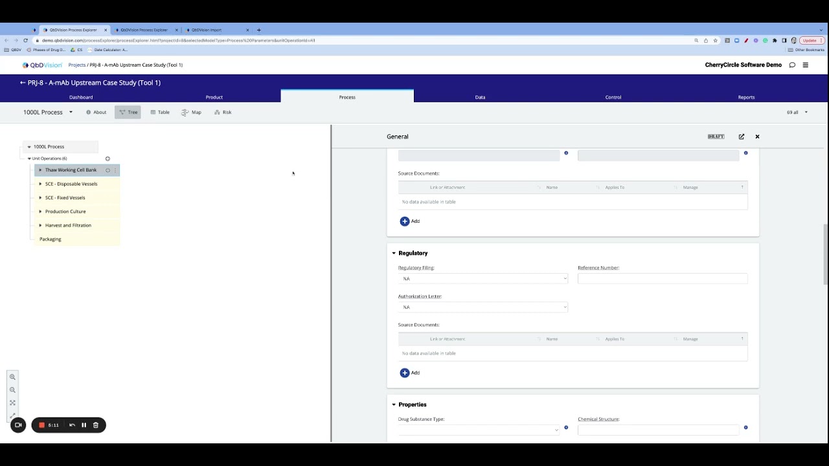Screen dimensions: 829x466
Task: Click the camera icon in recording bar
Action: pyautogui.click(x=18, y=425)
